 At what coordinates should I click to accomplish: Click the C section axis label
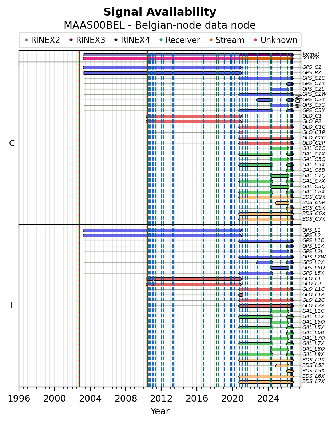(x=12, y=143)
